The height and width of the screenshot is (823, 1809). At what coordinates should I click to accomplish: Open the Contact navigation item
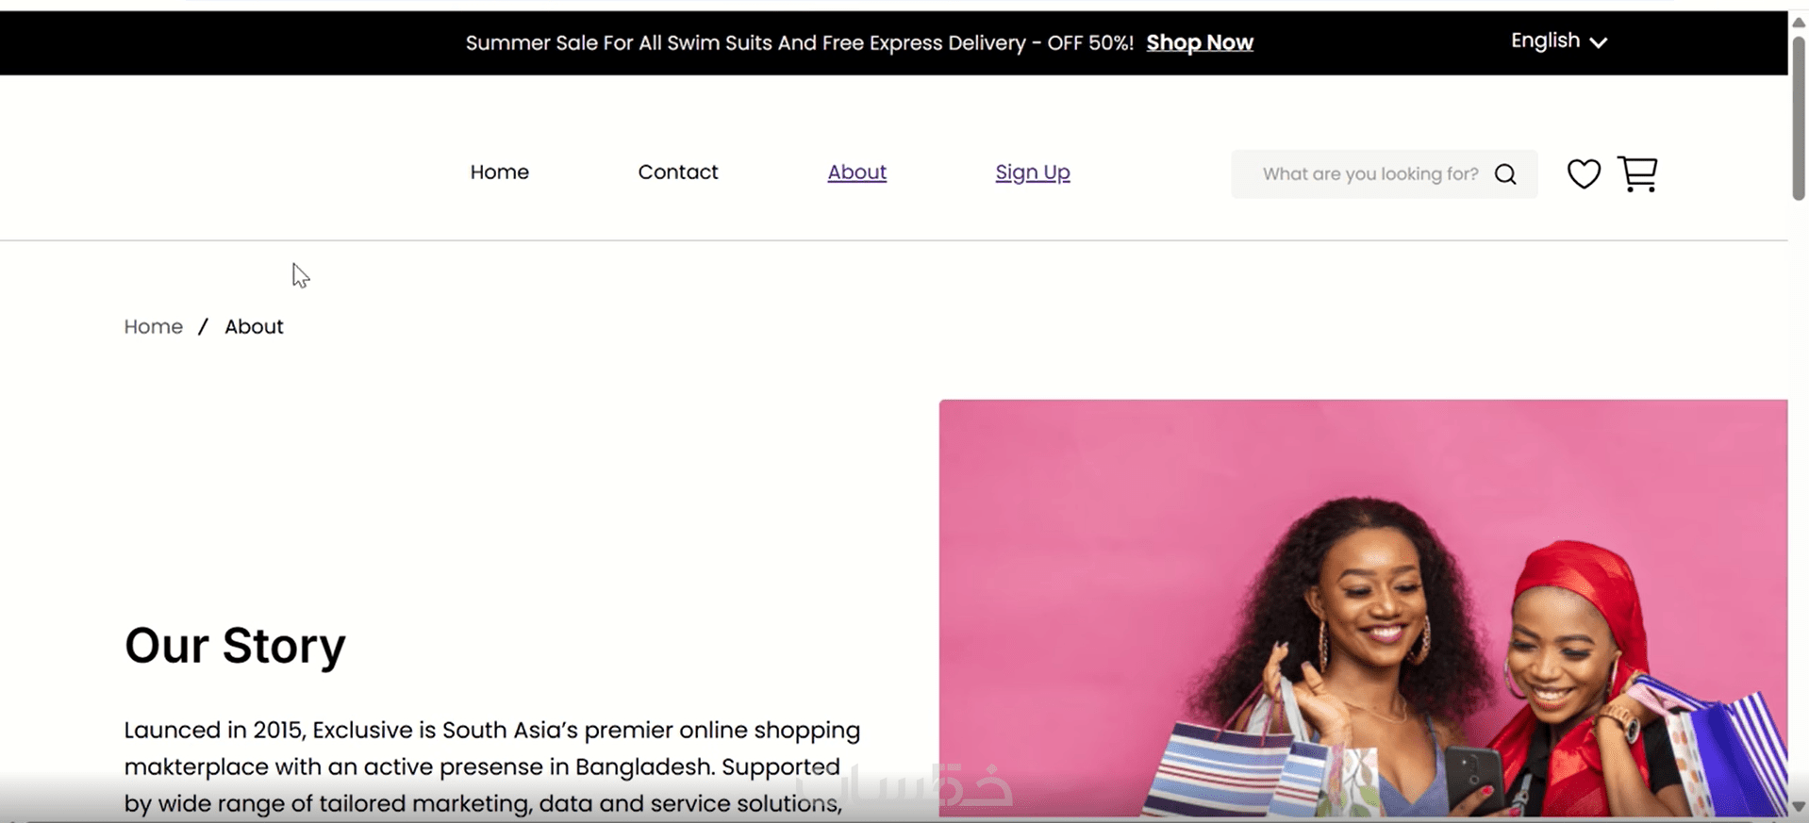(677, 173)
